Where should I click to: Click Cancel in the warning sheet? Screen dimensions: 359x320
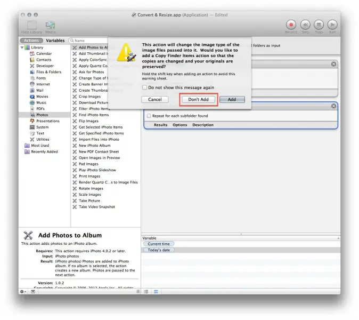[x=155, y=100]
